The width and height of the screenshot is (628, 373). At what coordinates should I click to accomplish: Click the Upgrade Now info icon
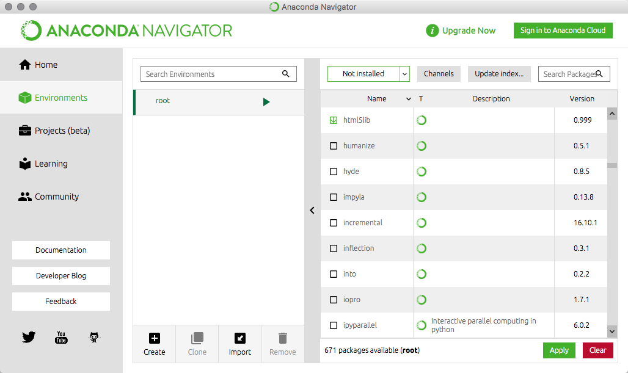point(432,31)
